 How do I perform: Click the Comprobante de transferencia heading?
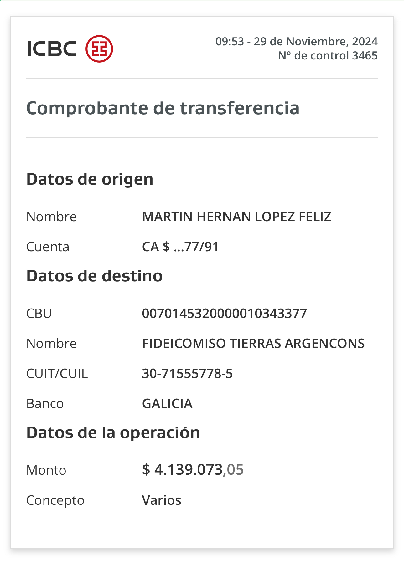click(163, 108)
